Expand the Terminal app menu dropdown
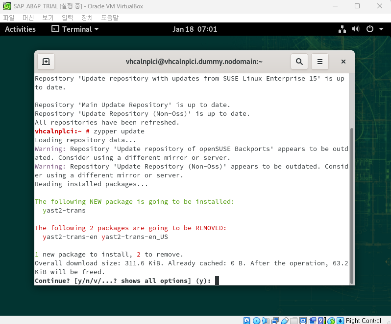The width and height of the screenshot is (391, 324). click(75, 29)
